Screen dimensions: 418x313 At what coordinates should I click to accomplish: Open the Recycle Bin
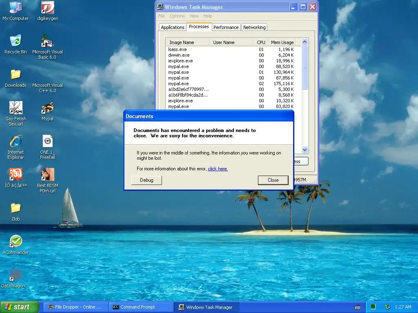click(16, 44)
